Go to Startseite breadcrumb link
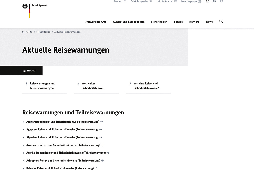254x170 pixels. point(27,32)
